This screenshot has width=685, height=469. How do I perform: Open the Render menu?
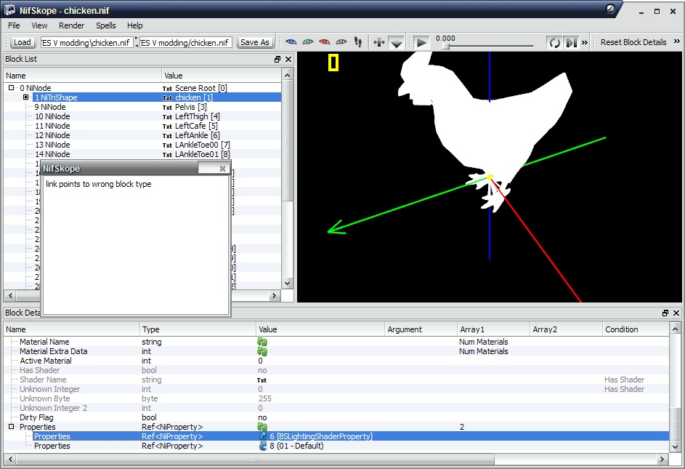[x=71, y=25]
